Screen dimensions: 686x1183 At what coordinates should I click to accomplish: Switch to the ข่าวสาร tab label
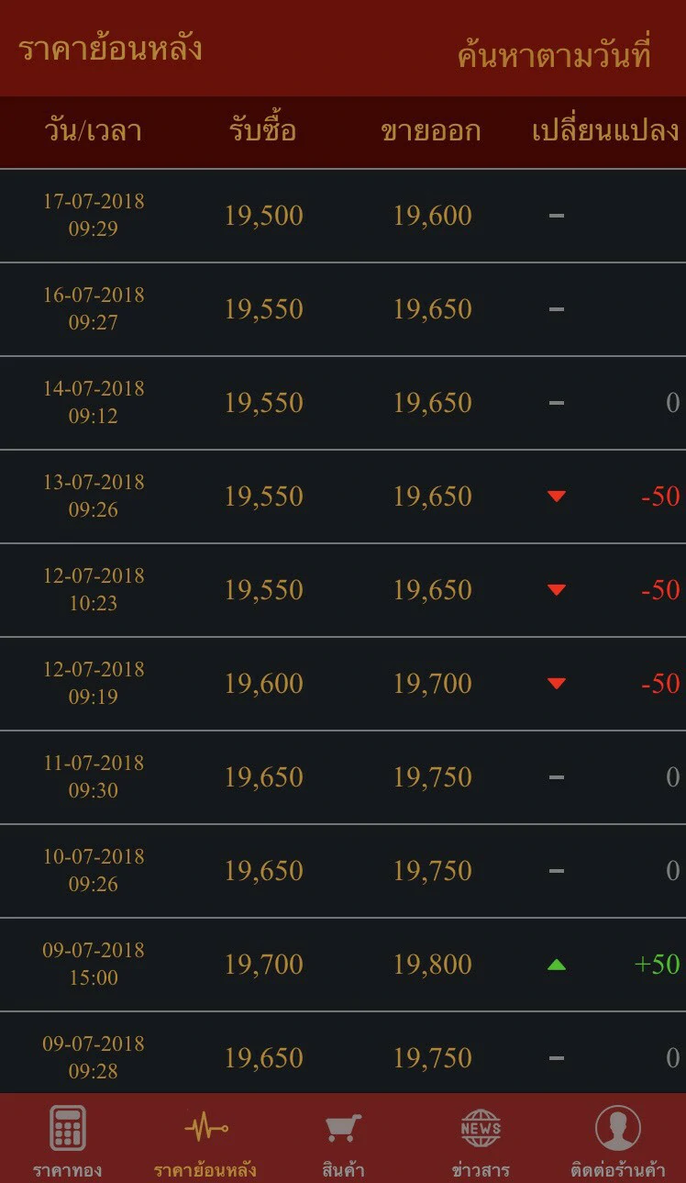481,1170
